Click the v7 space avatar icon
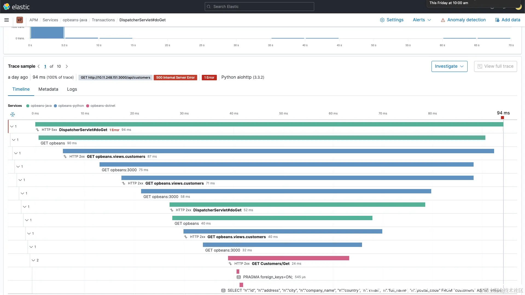The image size is (525, 295). (x=20, y=20)
